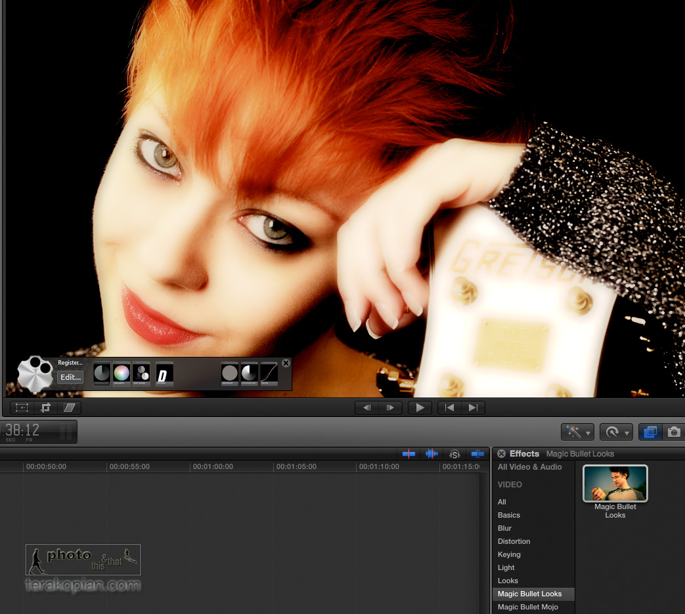685x614 pixels.
Task: Select the Crop tool below the viewer
Action: click(x=46, y=407)
